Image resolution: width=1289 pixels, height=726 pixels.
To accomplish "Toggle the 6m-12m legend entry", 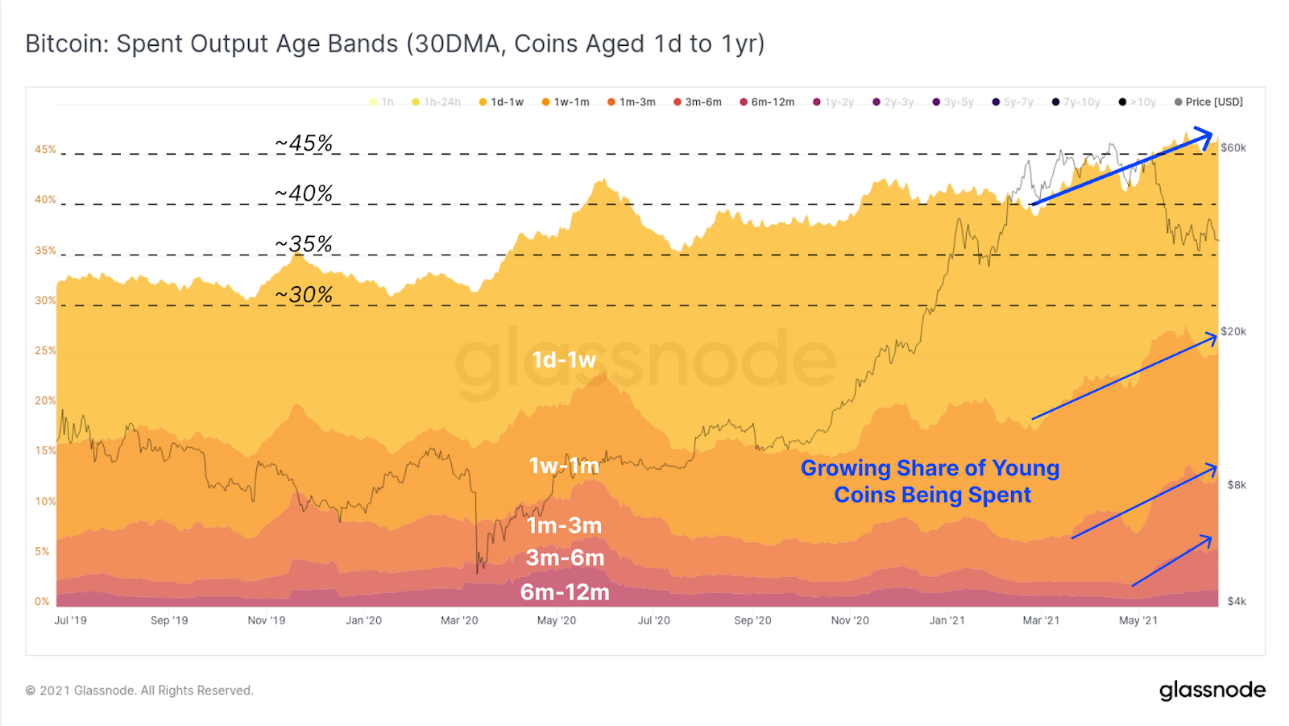I will pos(768,102).
